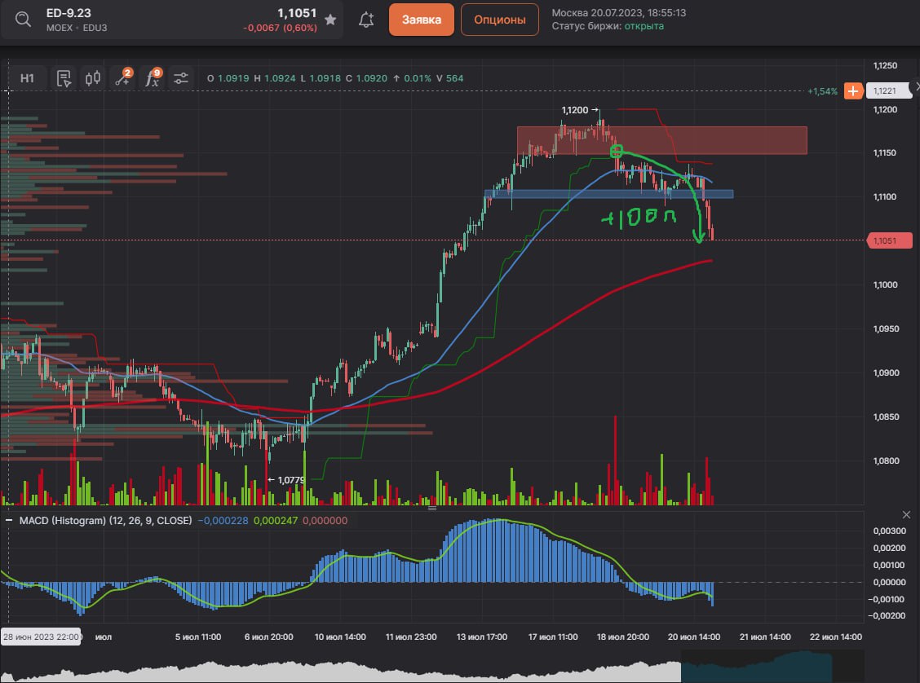Image resolution: width=920 pixels, height=683 pixels.
Task: Open the H1 timeframe selector
Action: [28, 78]
